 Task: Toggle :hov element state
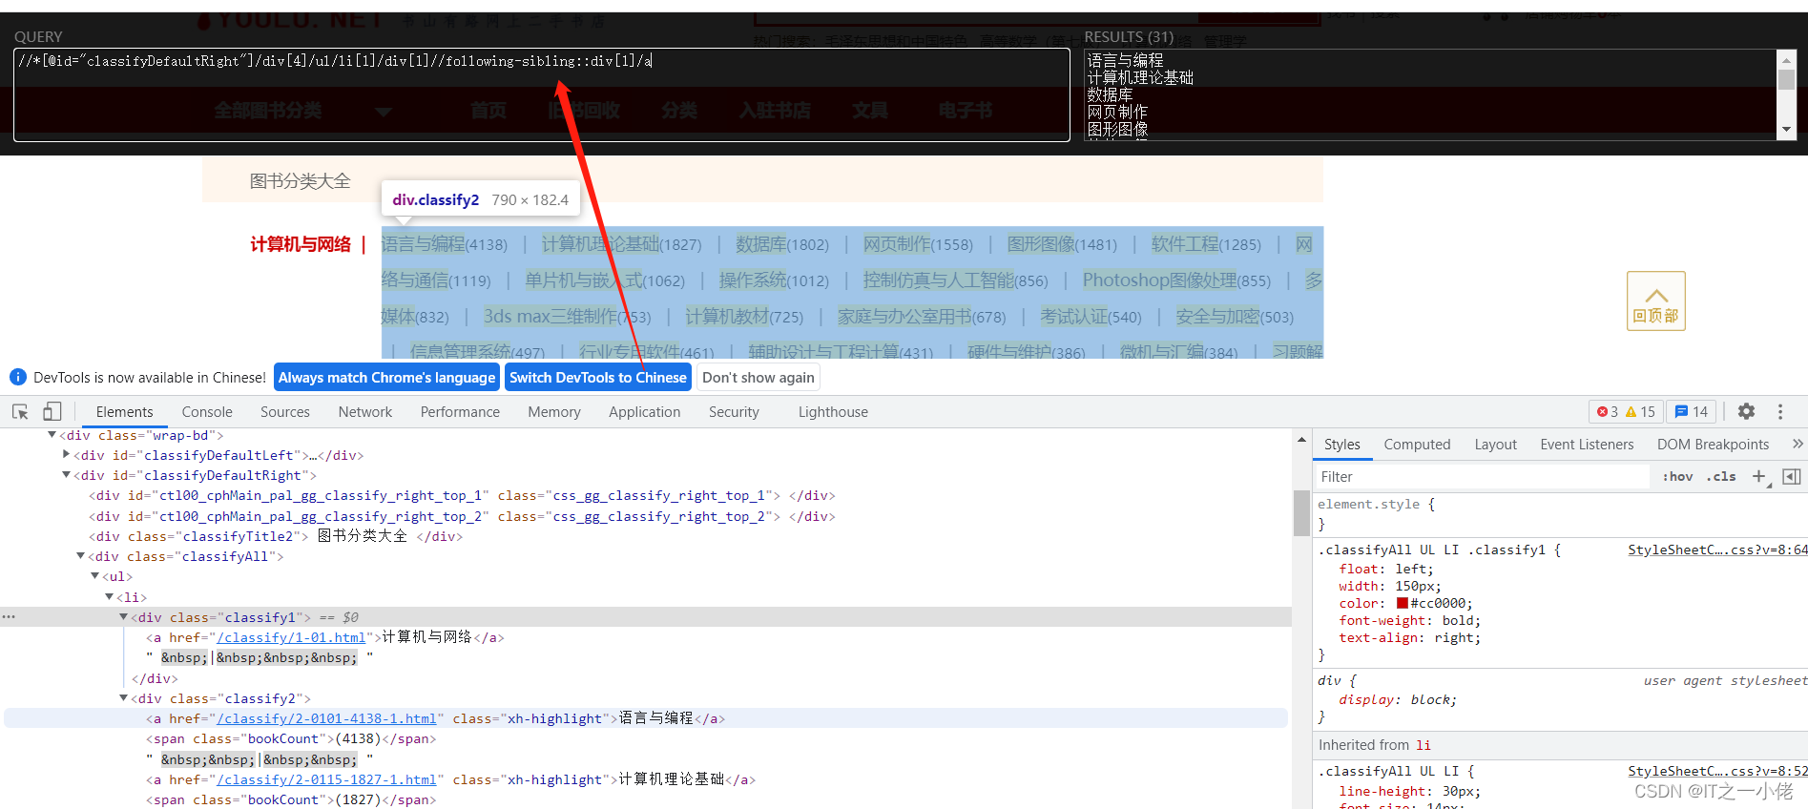(x=1677, y=476)
